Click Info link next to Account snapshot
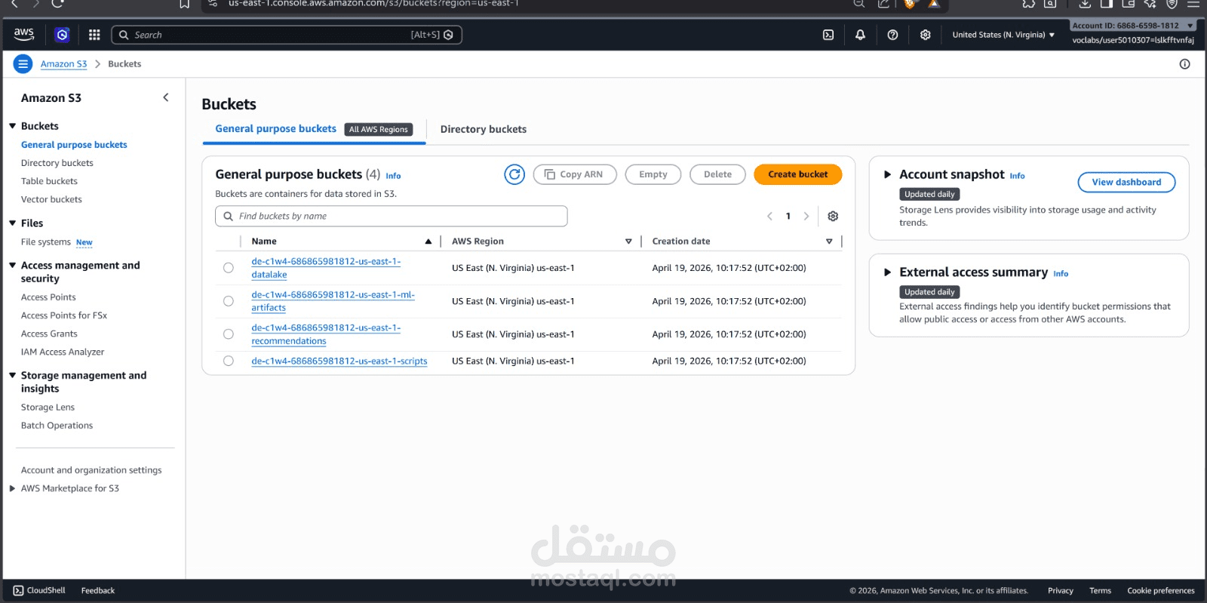This screenshot has width=1207, height=603. tap(1018, 176)
